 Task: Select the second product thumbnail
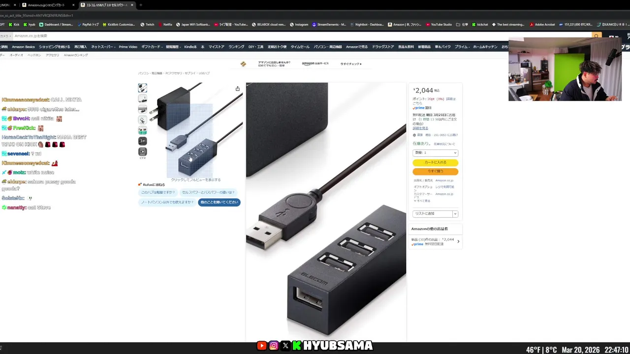tap(142, 99)
